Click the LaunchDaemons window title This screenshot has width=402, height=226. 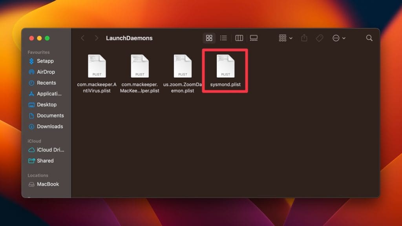click(129, 38)
